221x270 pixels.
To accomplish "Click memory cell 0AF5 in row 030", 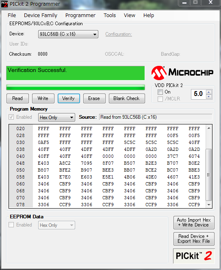I will point(43,143).
